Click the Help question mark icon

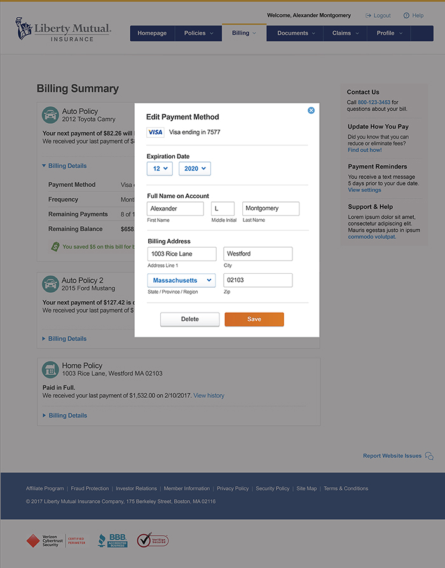click(406, 16)
